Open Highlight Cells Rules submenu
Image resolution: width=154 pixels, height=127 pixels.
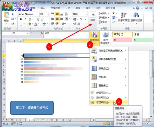coord(109,51)
